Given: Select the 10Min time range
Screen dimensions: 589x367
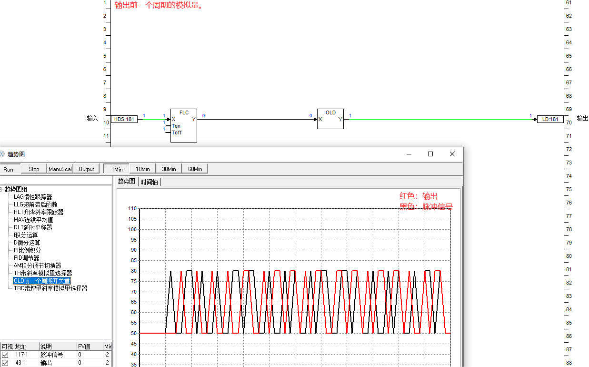Looking at the screenshot, I should [x=142, y=169].
